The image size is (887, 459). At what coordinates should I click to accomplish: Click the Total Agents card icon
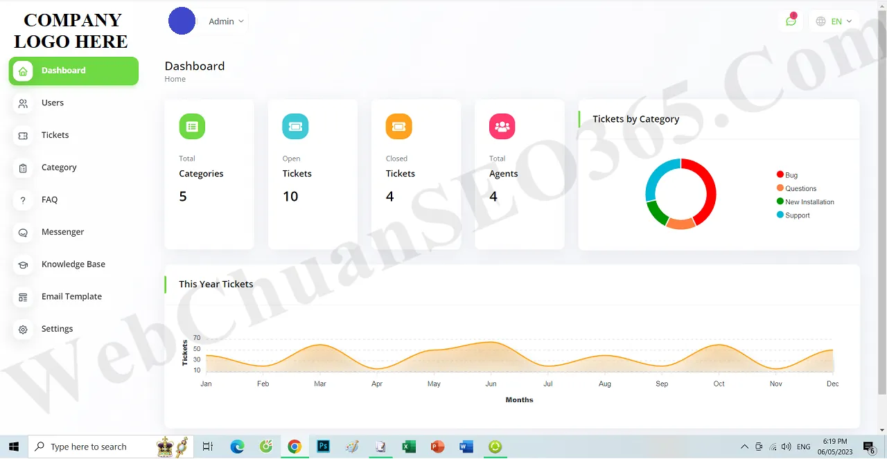(502, 126)
